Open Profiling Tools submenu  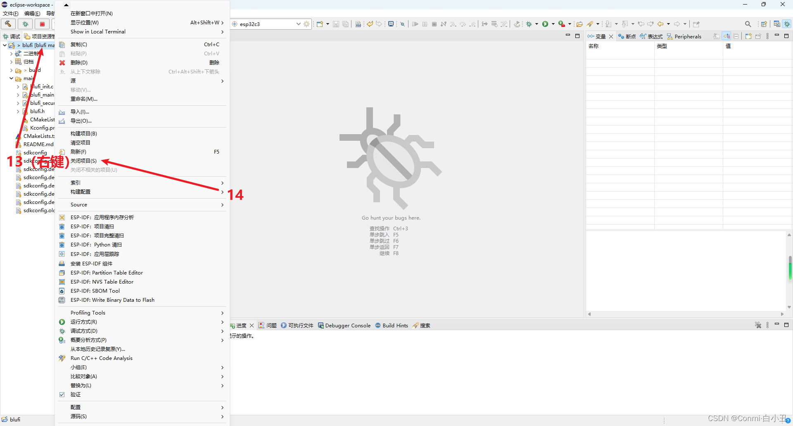point(88,313)
